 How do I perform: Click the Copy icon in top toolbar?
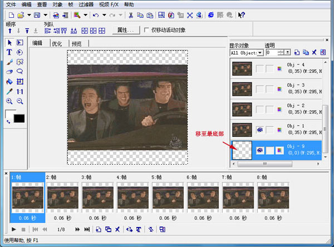140,15
